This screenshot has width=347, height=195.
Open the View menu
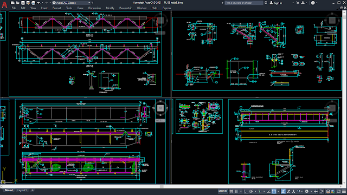pos(33,8)
